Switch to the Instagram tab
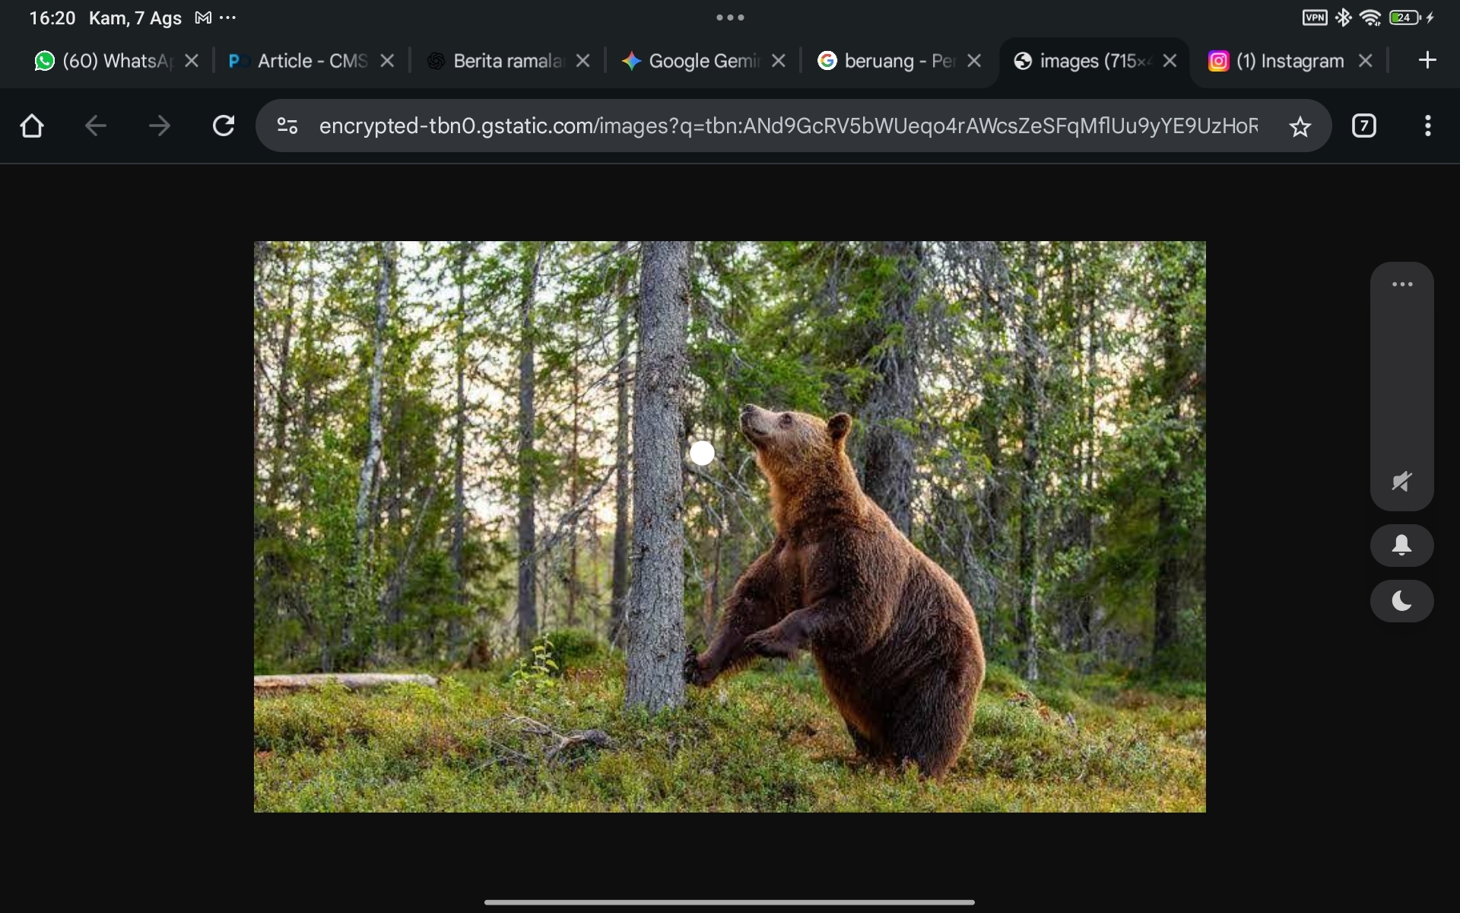The image size is (1460, 913). point(1281,61)
